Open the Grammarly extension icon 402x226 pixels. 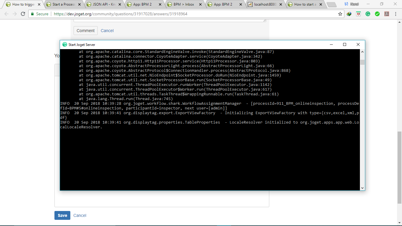tap(368, 14)
